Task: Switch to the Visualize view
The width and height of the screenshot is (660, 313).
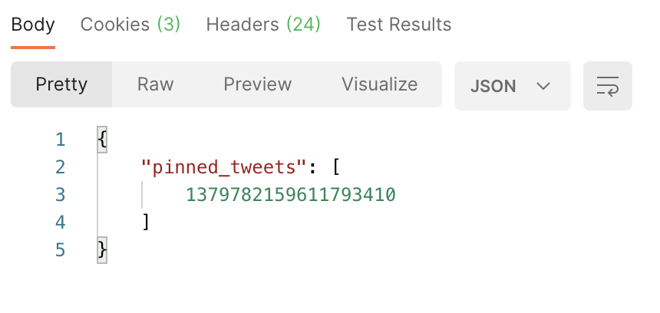Action: click(x=380, y=84)
